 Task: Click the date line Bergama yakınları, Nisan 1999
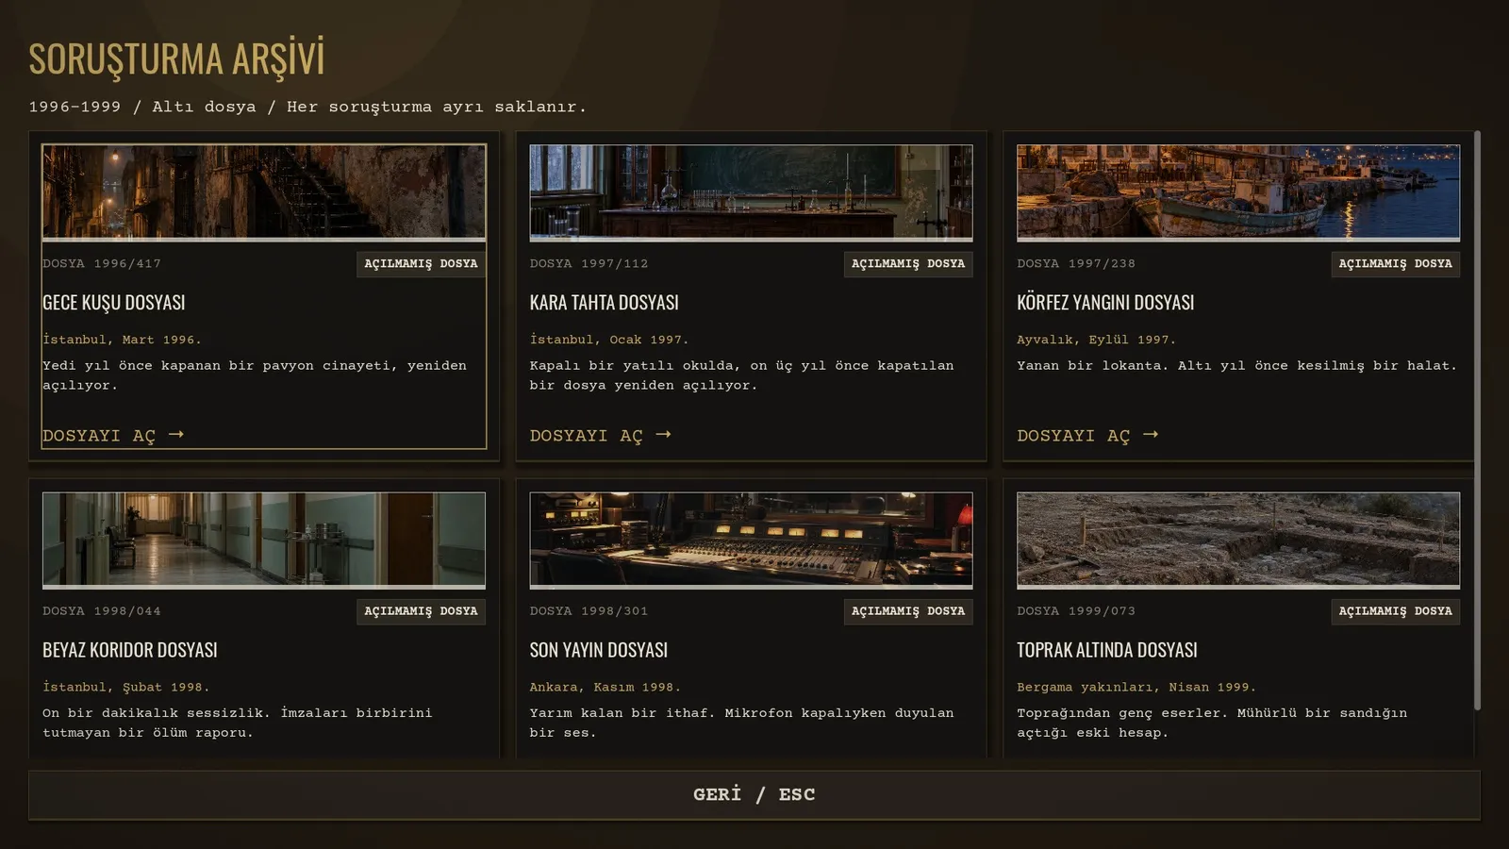tap(1136, 688)
